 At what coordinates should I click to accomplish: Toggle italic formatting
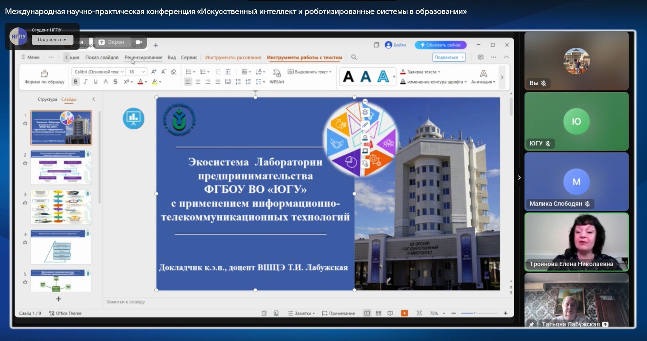click(x=86, y=82)
